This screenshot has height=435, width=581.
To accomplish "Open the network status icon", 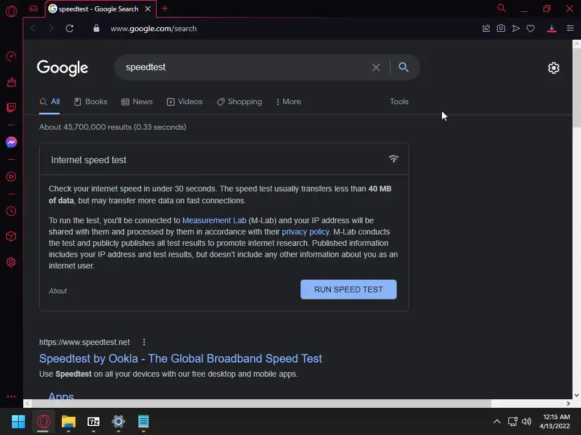I will click(512, 421).
